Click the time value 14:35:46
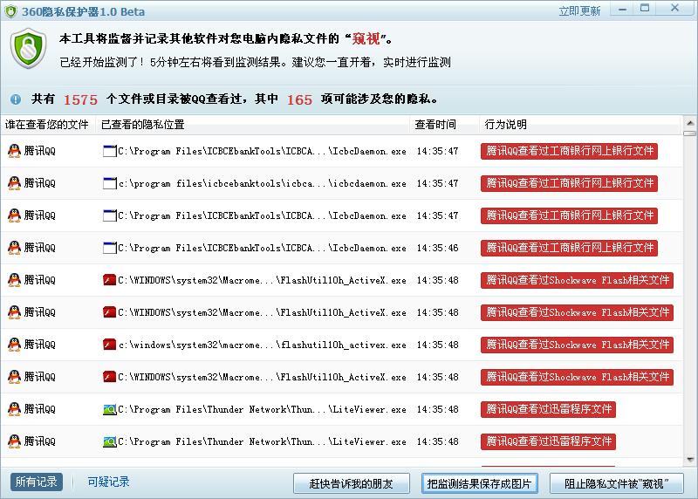This screenshot has height=499, width=698. 437,248
